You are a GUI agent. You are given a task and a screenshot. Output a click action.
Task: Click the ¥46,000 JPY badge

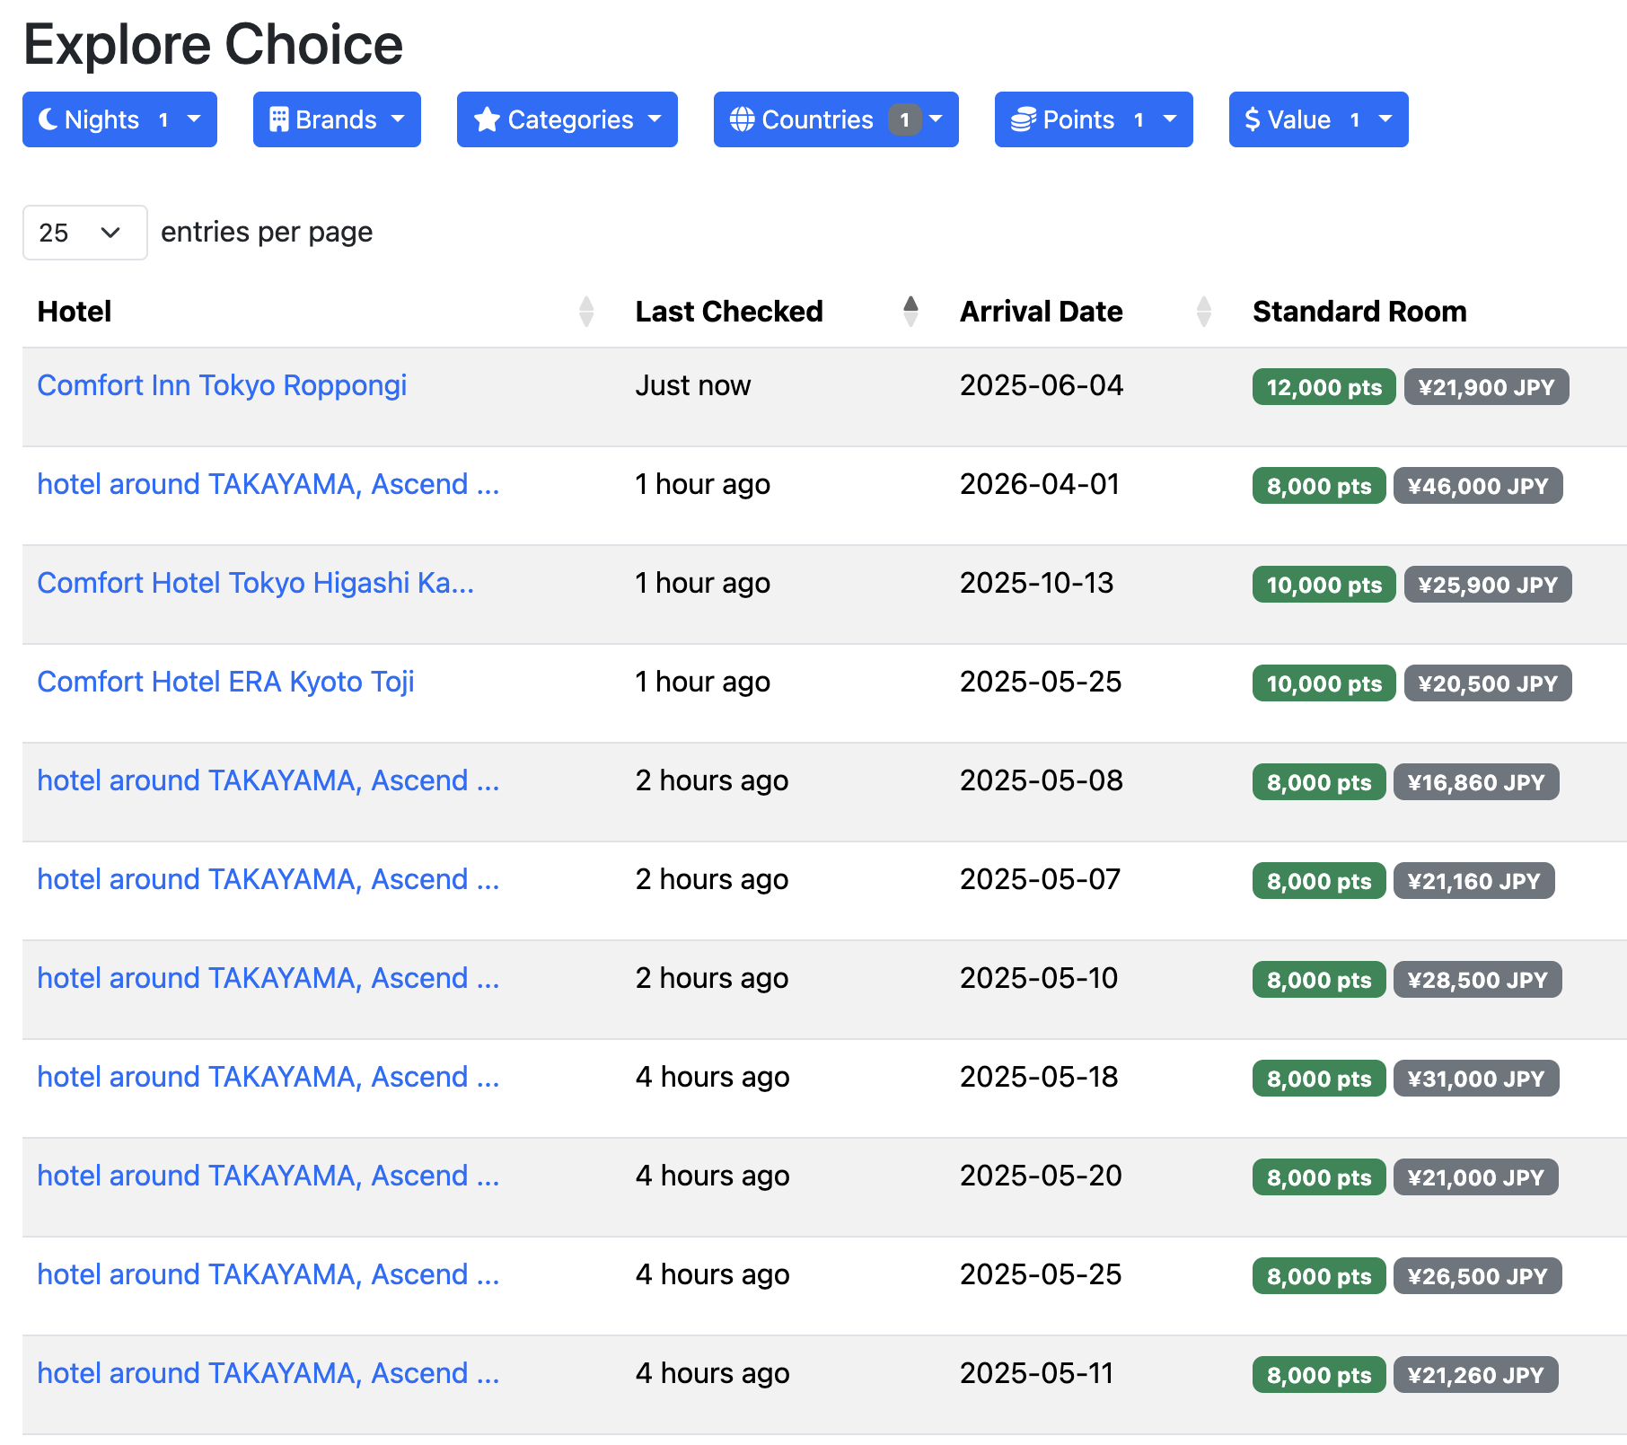(1478, 486)
